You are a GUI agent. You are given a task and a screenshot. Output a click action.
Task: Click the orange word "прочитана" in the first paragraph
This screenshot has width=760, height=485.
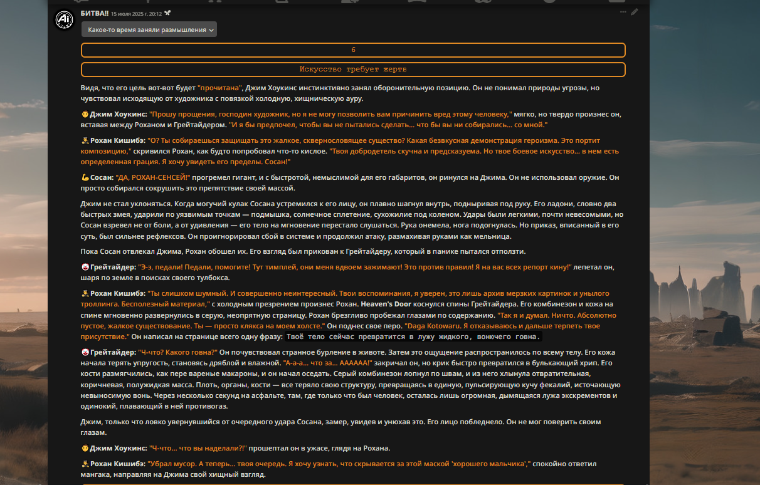pos(219,88)
